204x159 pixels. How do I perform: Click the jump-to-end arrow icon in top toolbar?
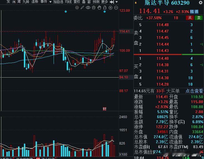tap(112, 2)
